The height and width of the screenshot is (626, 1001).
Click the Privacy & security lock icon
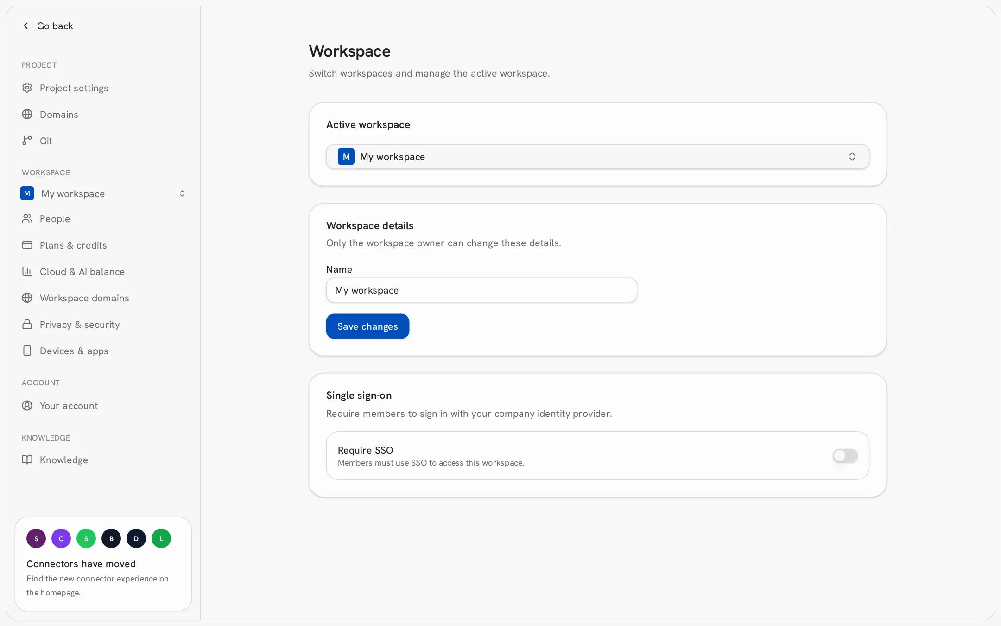point(27,324)
